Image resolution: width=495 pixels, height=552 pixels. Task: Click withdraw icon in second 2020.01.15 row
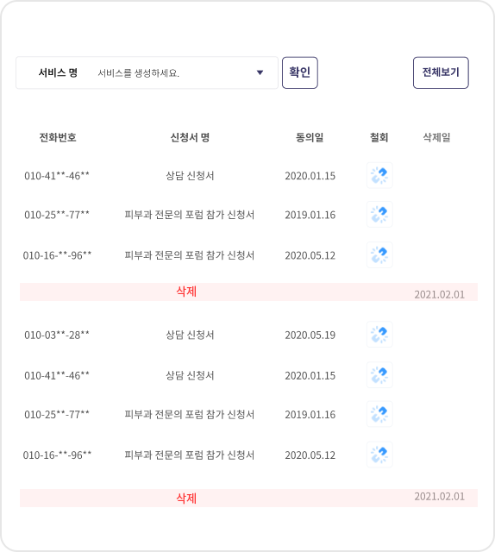click(379, 375)
